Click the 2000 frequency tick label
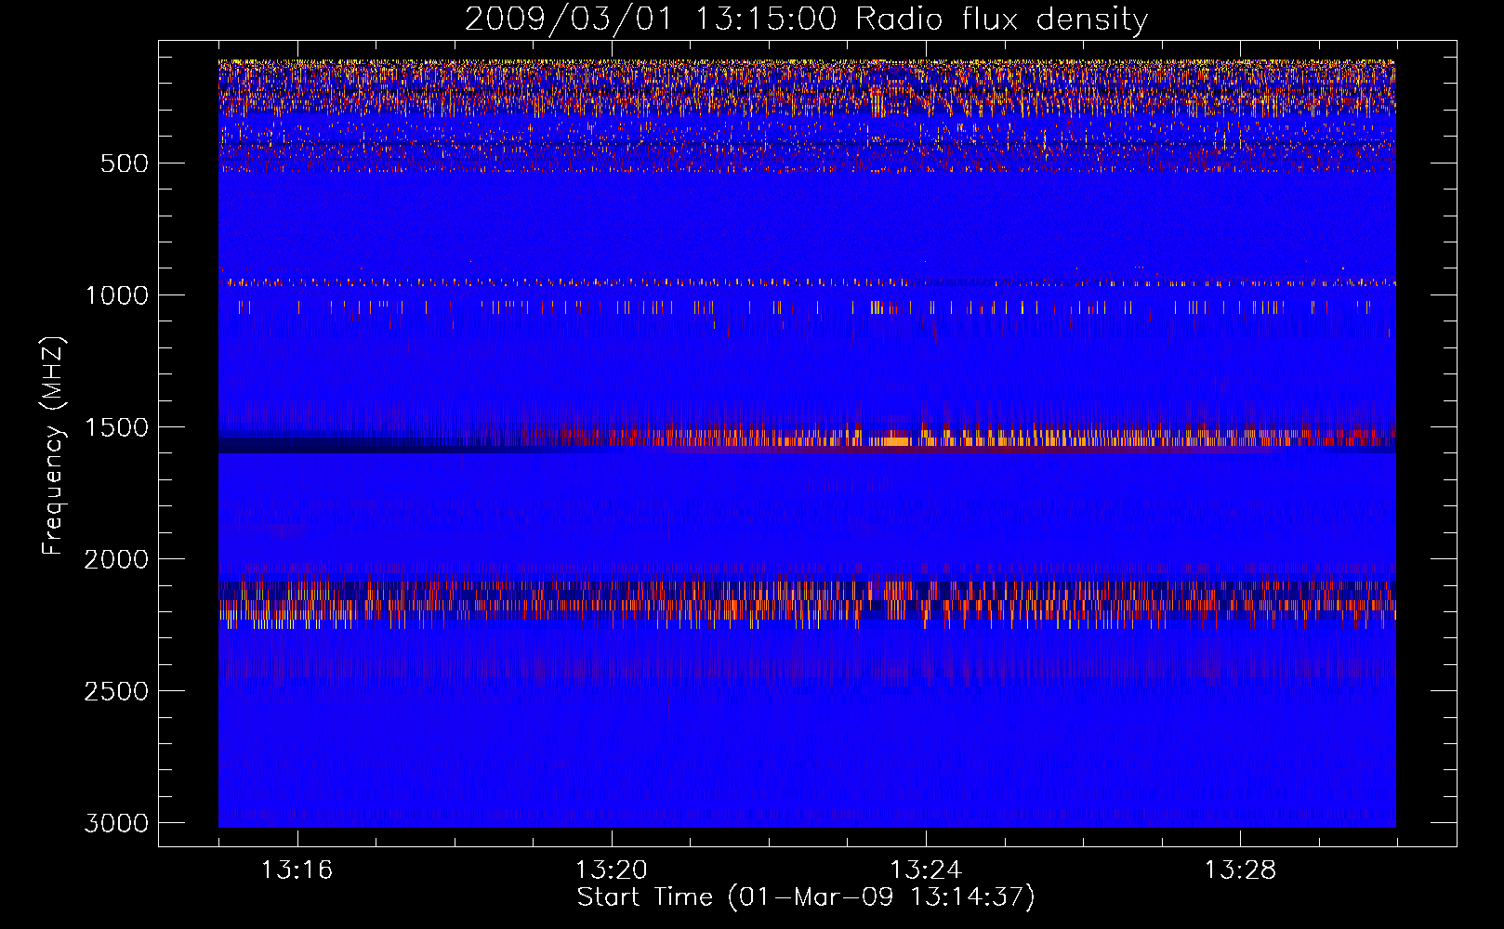This screenshot has height=929, width=1504. tap(116, 559)
